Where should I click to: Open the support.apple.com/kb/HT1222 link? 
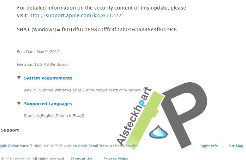[x=75, y=15]
